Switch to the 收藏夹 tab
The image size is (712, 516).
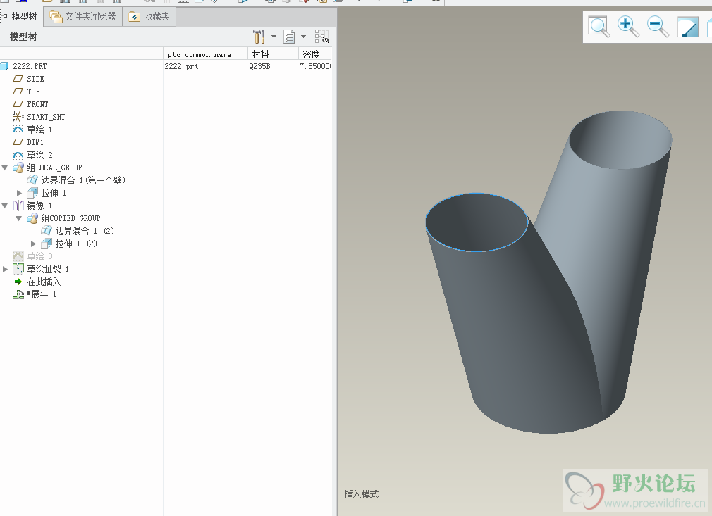(149, 17)
